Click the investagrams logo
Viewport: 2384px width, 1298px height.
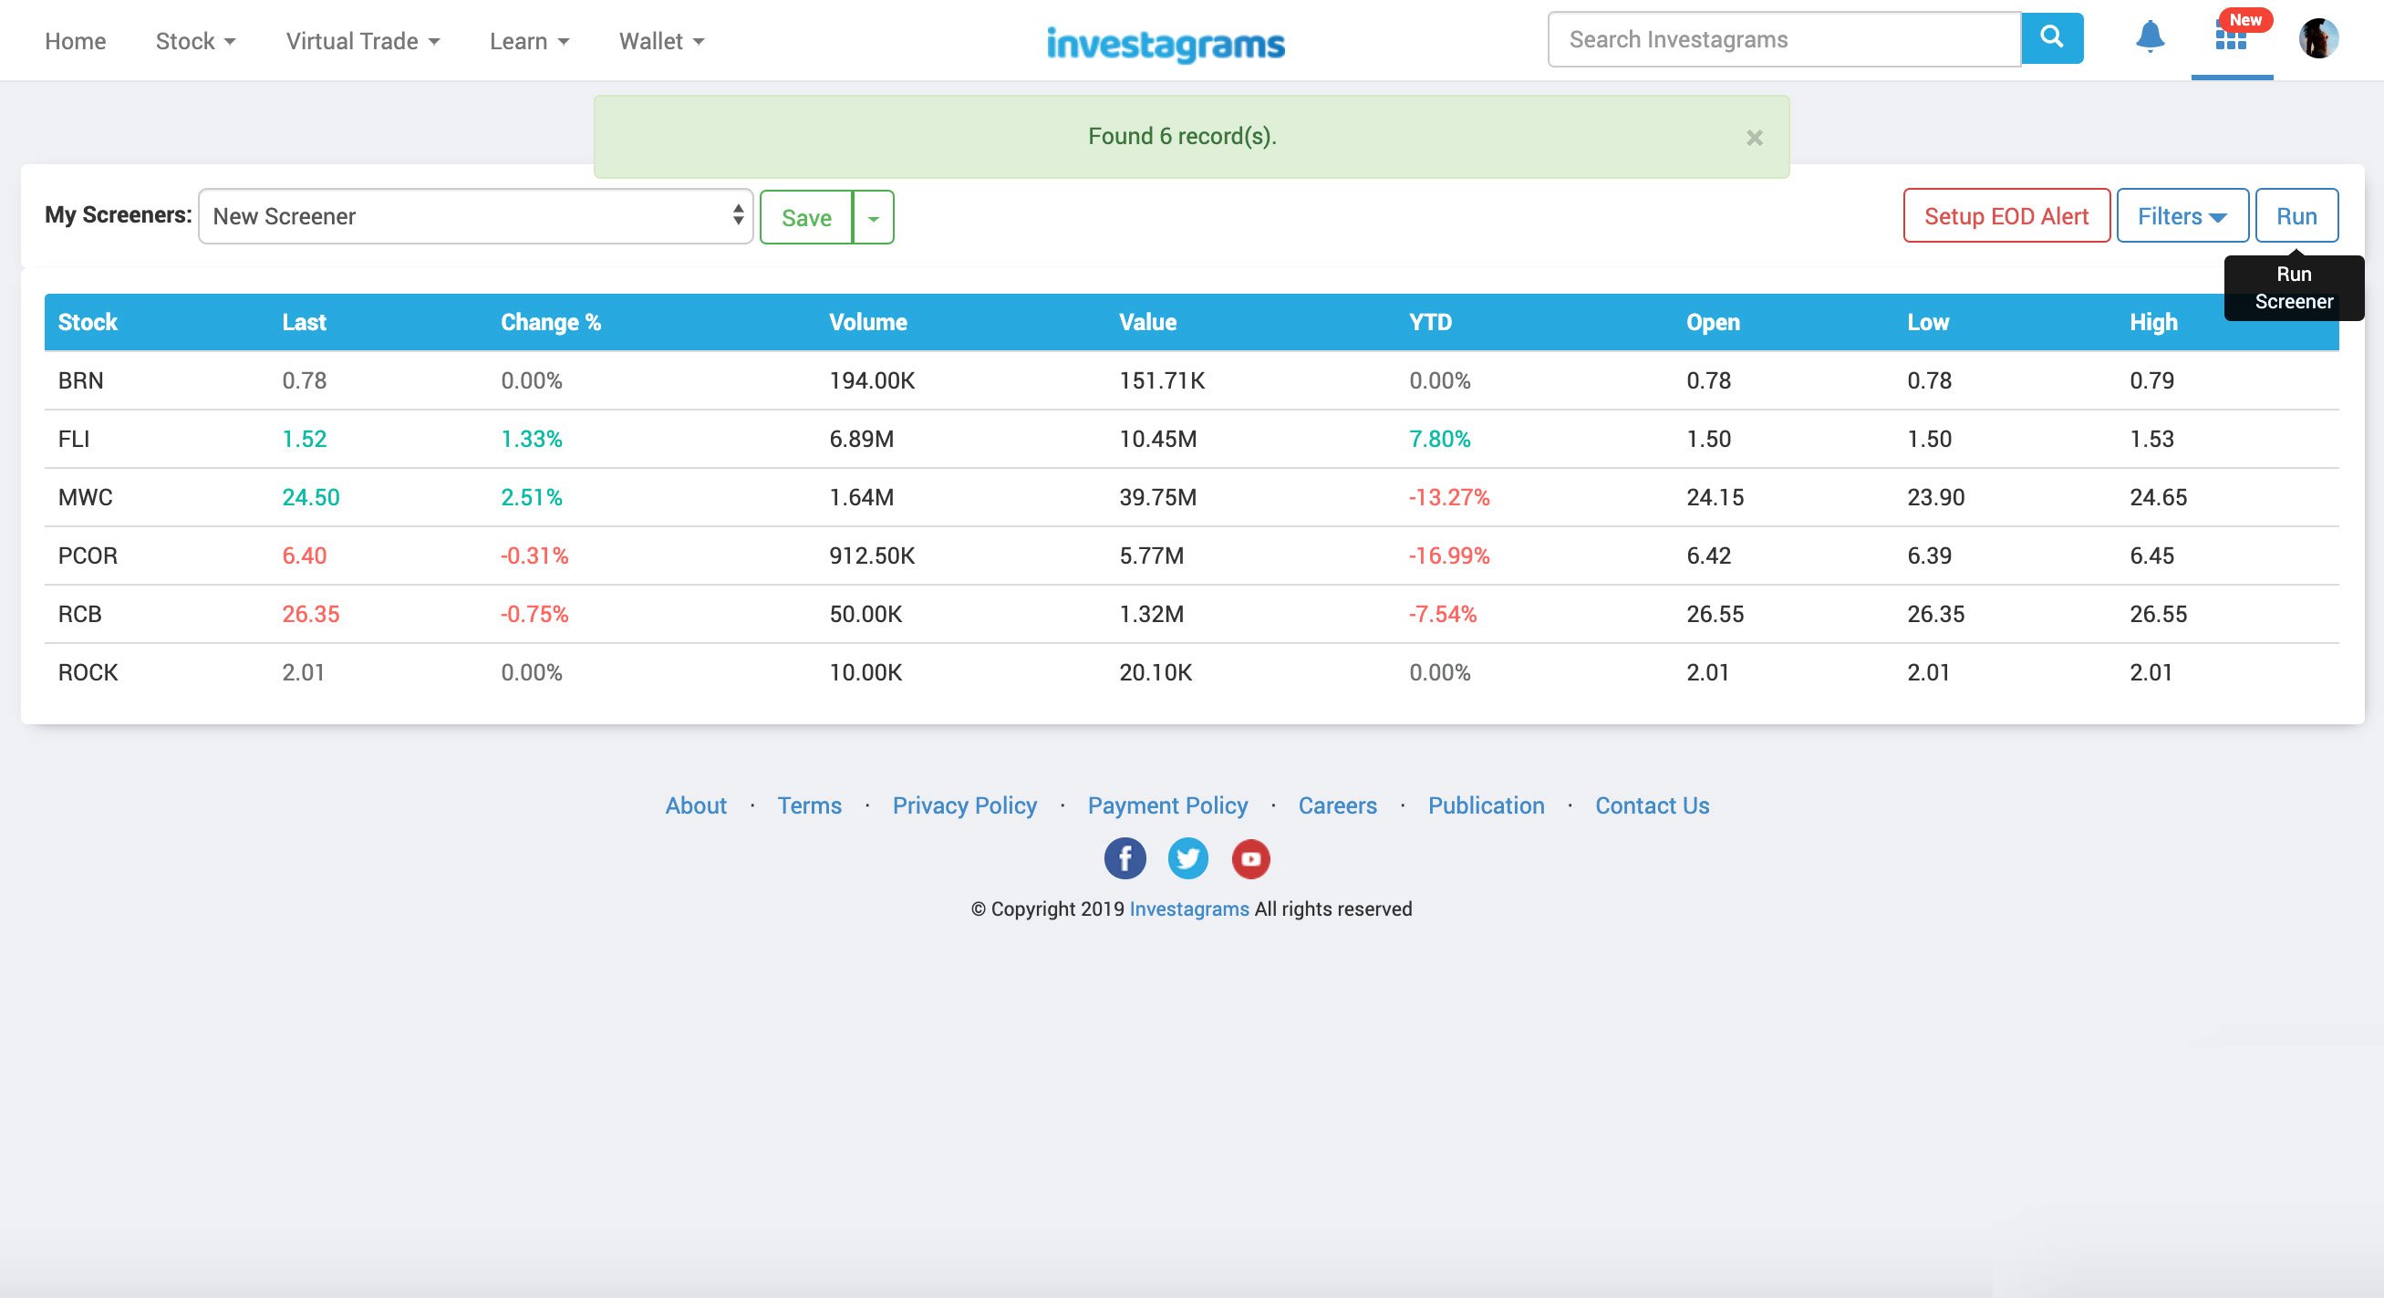[x=1166, y=44]
